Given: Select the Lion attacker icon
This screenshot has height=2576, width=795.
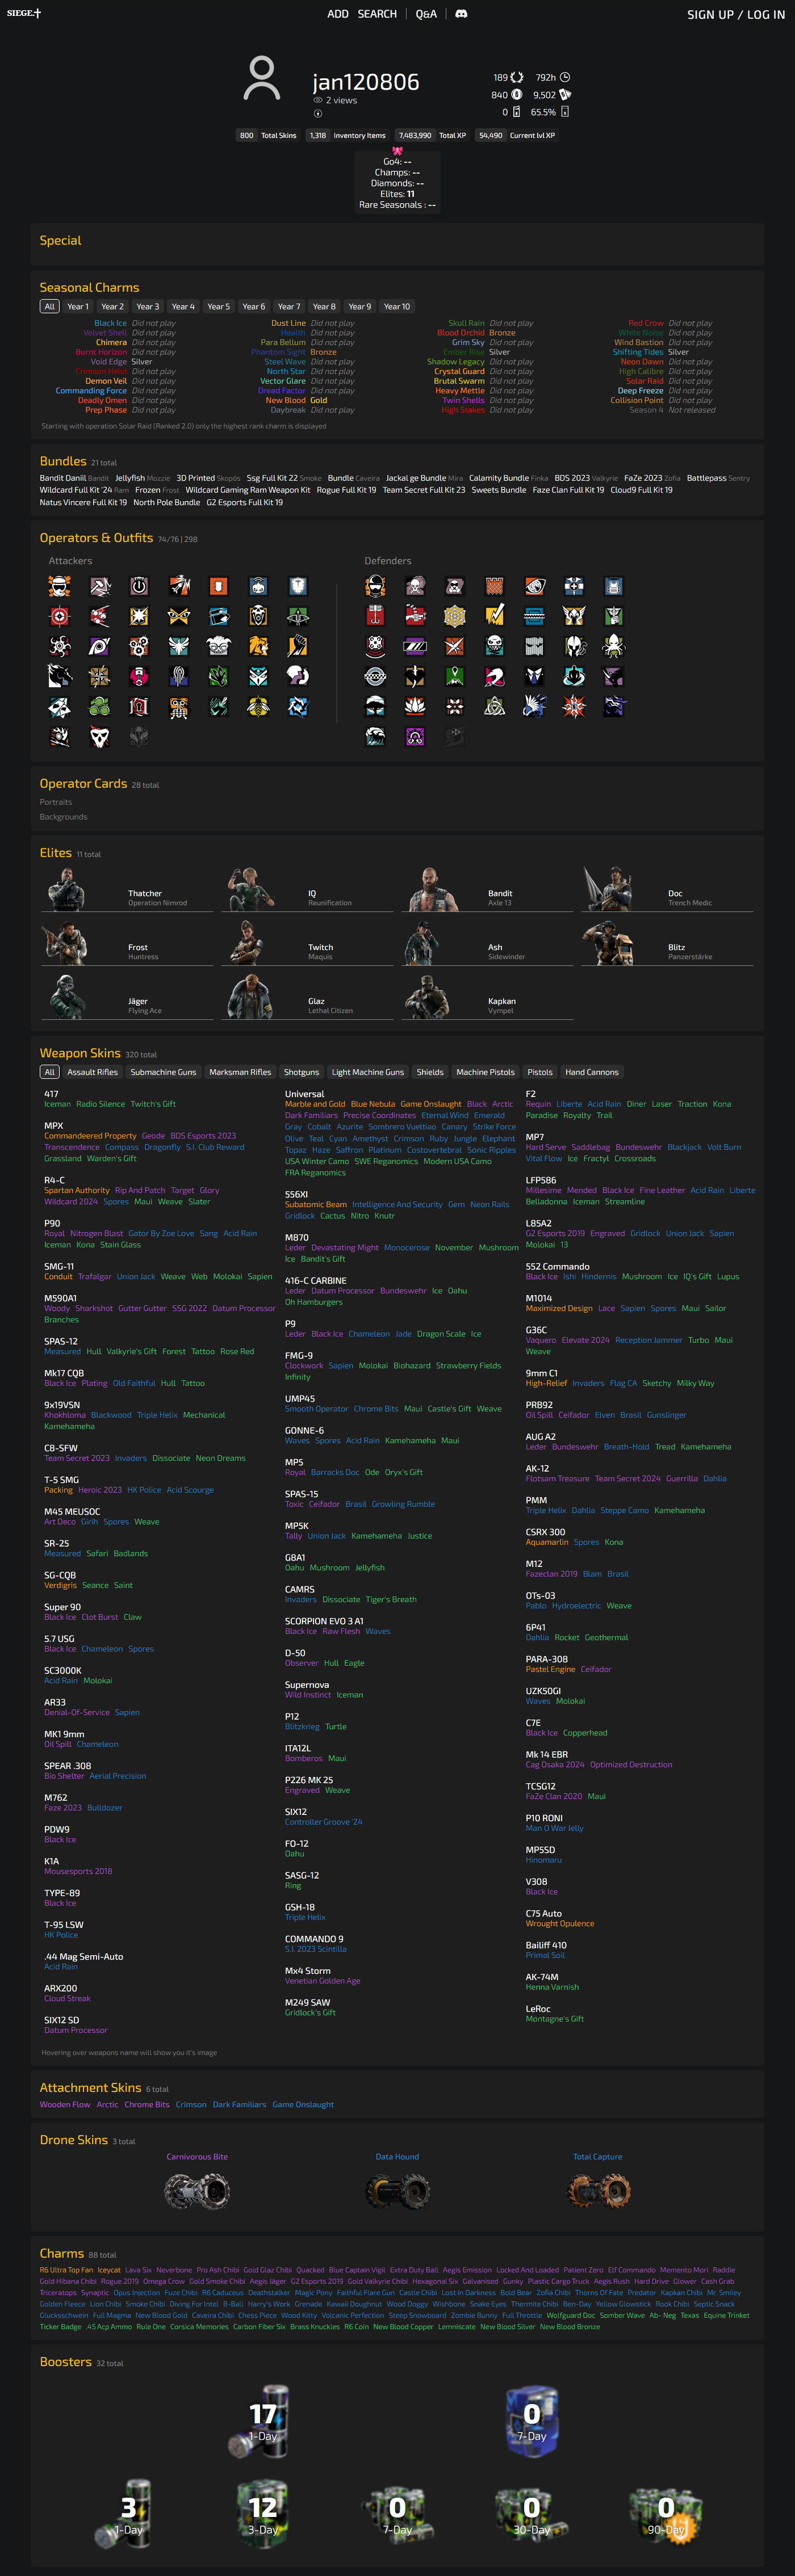Looking at the screenshot, I should [258, 646].
